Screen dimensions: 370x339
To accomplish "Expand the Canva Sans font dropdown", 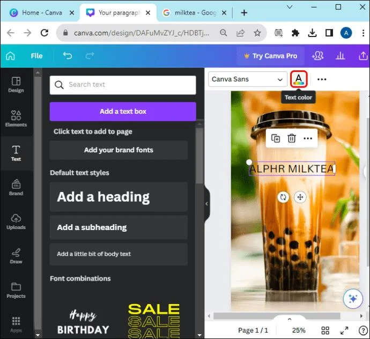I will (248, 79).
